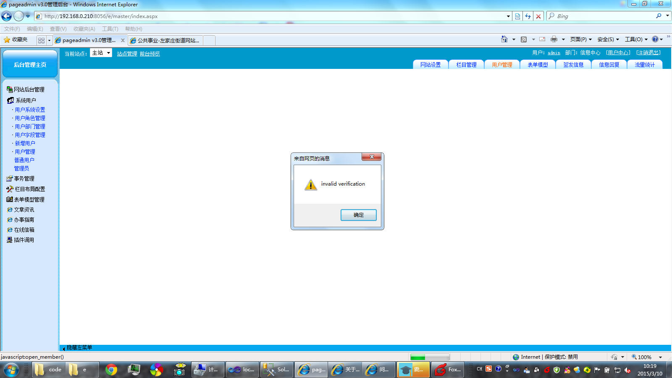Viewport: 672px width, 378px height.
Task: Expand the 页面(P) dropdown menu
Action: click(581, 39)
